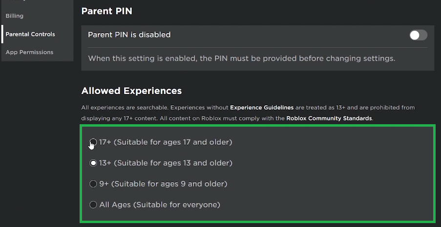
Task: Click the '17+ (Suitable for ages 17 and older)' label
Action: point(166,142)
